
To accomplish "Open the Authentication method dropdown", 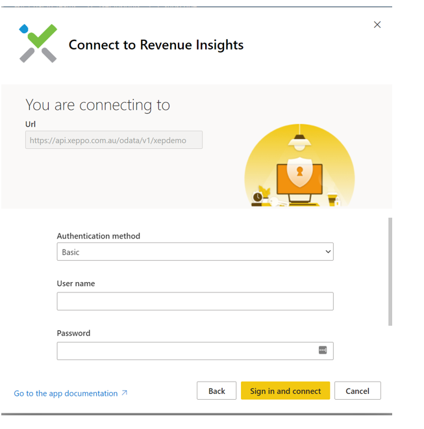I will click(195, 252).
